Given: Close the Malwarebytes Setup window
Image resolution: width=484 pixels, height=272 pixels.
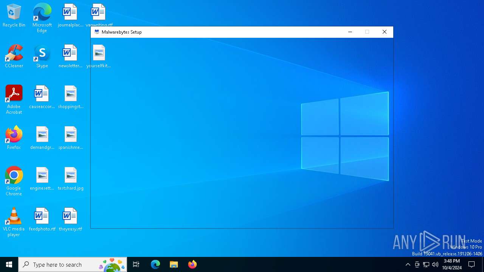Looking at the screenshot, I should click(385, 32).
